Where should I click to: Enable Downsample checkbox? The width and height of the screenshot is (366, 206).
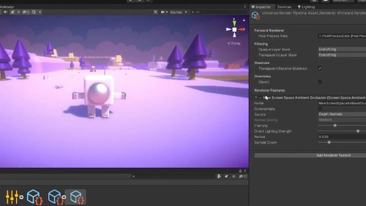coord(320,109)
